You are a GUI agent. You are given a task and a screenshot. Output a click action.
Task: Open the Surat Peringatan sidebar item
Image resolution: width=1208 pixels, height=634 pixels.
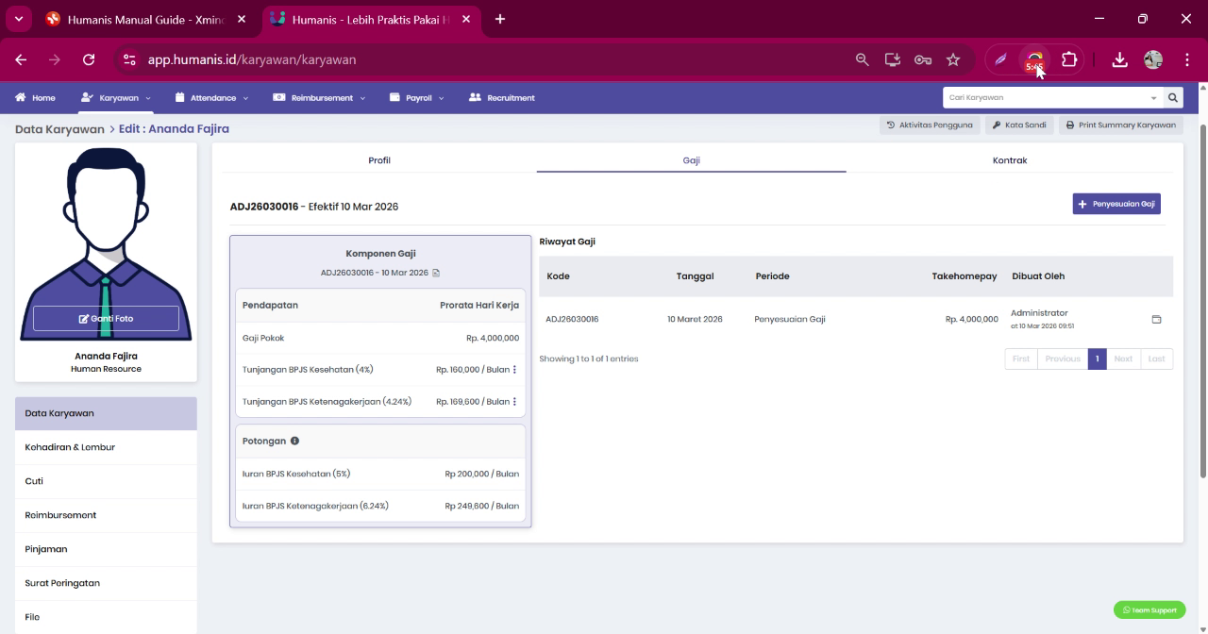[106, 583]
